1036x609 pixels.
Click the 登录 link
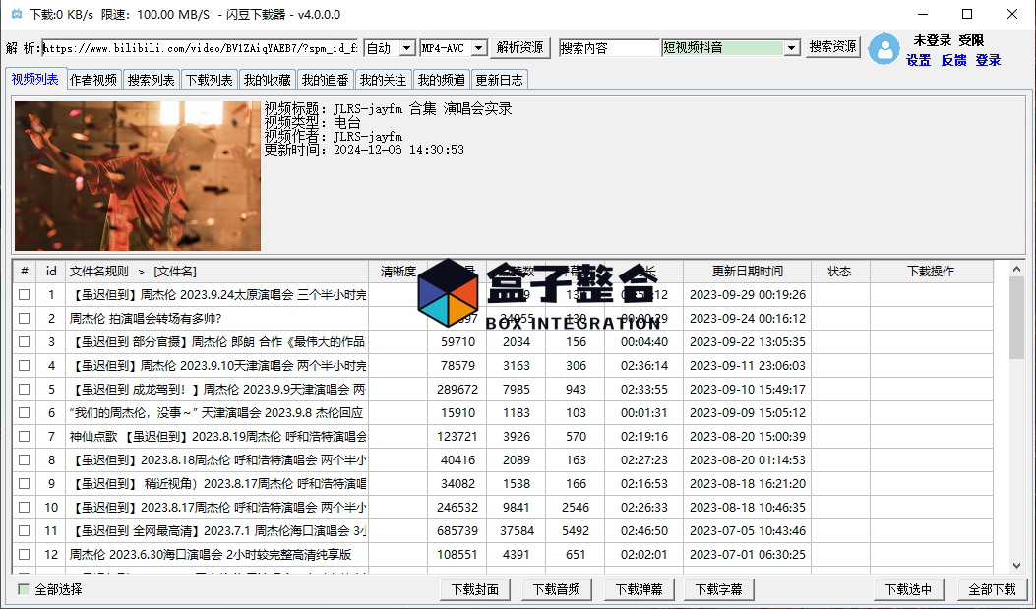989,60
